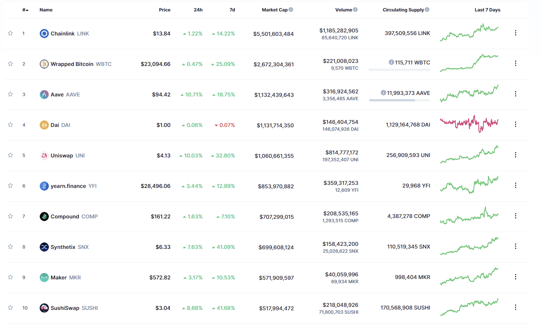The width and height of the screenshot is (541, 324).
Task: Open the Uniswap UNI page
Action: pos(68,156)
